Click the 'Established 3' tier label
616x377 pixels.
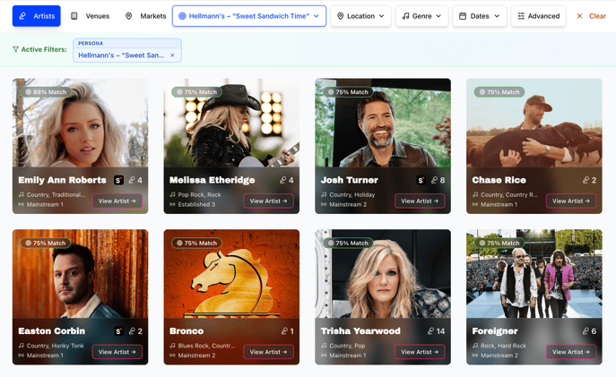[196, 204]
